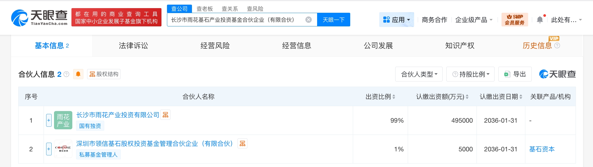Viewport: 593px width, 167px height.
Task: Switch to the 法律诉讼 tab
Action: (x=133, y=46)
